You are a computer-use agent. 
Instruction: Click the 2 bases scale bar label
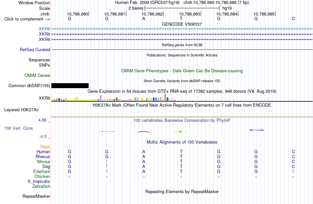tap(136, 8)
